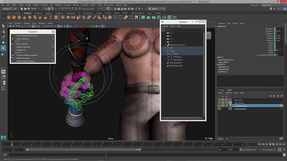Select the BaseAnimation layer row
The image size is (287, 161).
tap(251, 109)
